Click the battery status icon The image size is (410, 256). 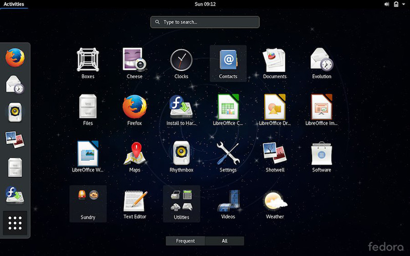[x=396, y=4]
